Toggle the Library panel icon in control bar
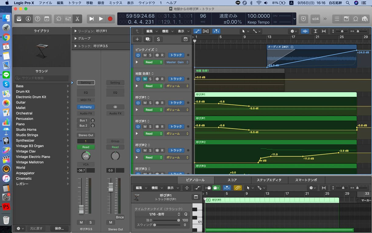The width and height of the screenshot is (372, 233). [x=19, y=19]
